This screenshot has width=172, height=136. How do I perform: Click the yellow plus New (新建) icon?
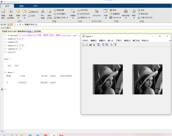(18, 11)
